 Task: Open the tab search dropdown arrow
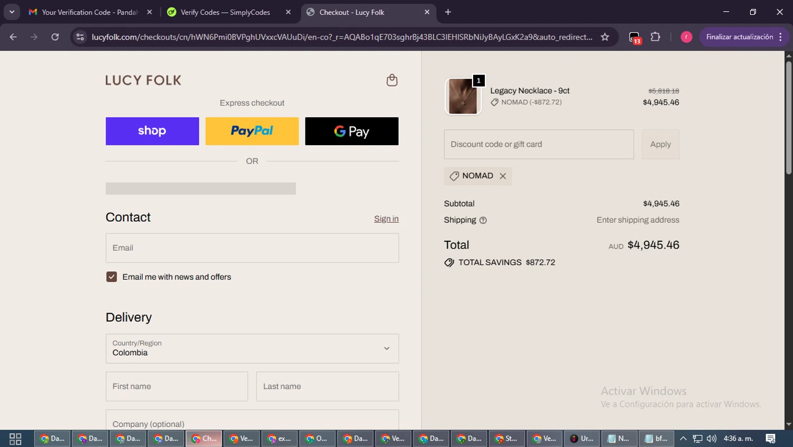12,12
